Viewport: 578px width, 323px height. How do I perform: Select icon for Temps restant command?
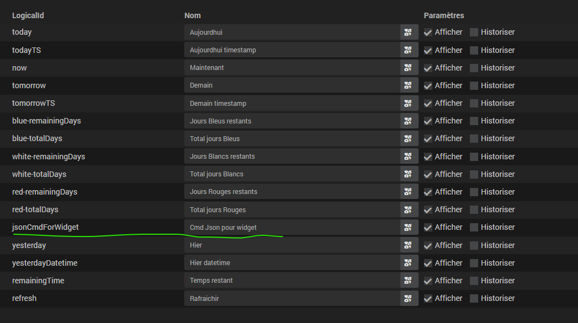click(x=408, y=281)
